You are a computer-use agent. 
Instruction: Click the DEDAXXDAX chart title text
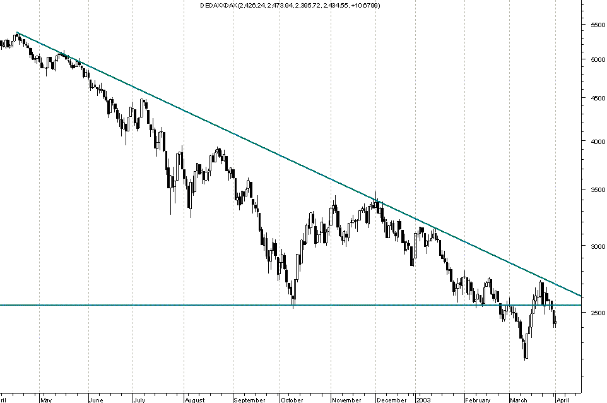(290, 6)
